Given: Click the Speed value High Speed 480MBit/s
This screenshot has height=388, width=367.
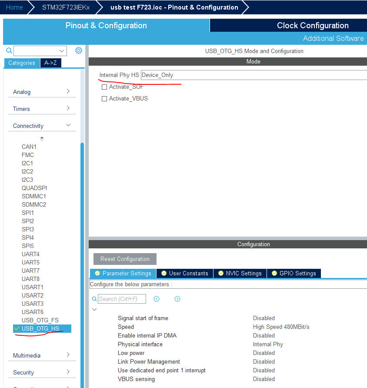Looking at the screenshot, I should click(281, 327).
